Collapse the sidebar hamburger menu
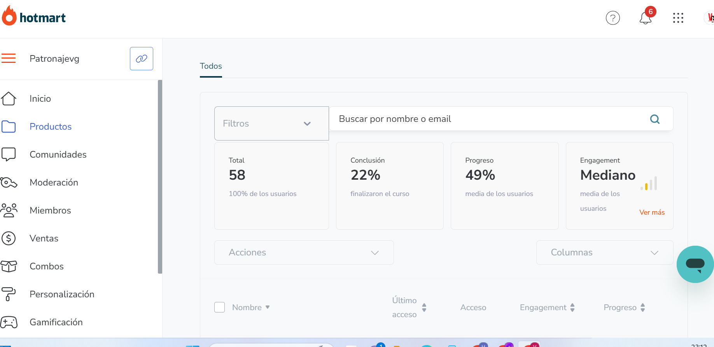Image resolution: width=714 pixels, height=347 pixels. (x=9, y=58)
